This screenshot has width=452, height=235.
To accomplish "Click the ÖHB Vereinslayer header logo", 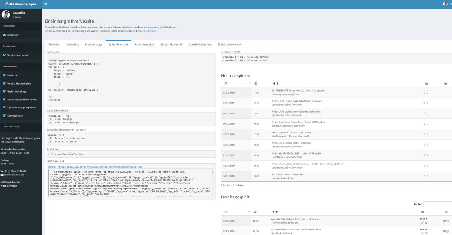I will 21,4.
